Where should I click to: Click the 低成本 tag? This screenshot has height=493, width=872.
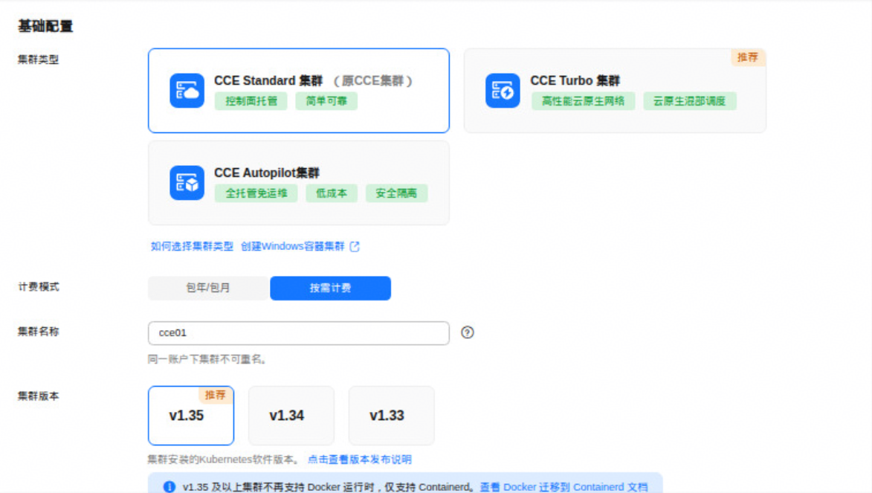(x=332, y=193)
